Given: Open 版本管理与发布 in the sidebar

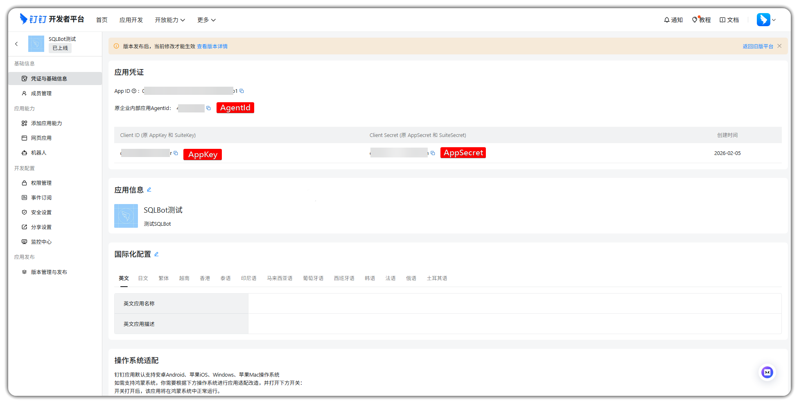Looking at the screenshot, I should (x=49, y=272).
